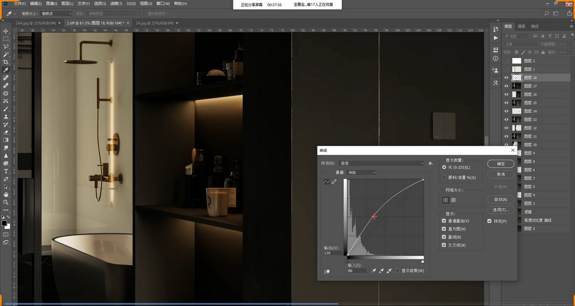Select the Type tool
The height and width of the screenshot is (306, 575).
tap(6, 171)
